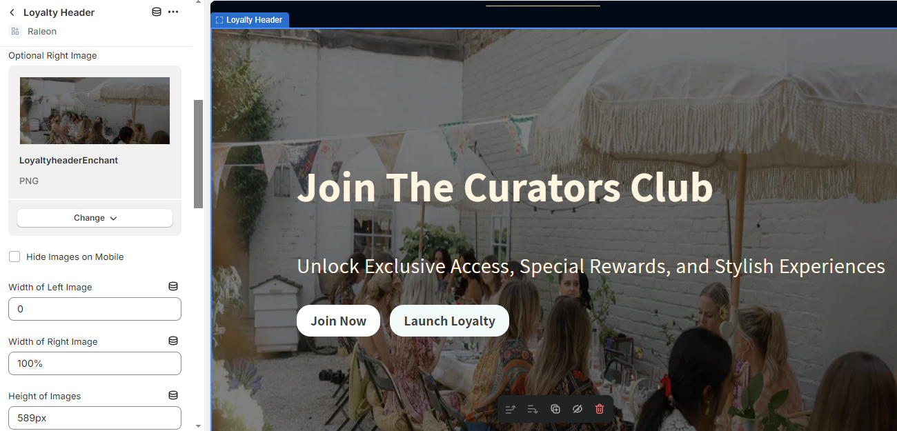Move section down in floating toolbar
The width and height of the screenshot is (897, 431).
click(533, 409)
